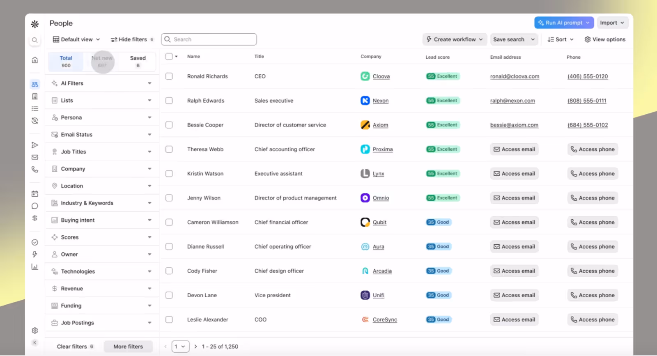
Task: Switch to the Net new tab
Action: pos(102,62)
